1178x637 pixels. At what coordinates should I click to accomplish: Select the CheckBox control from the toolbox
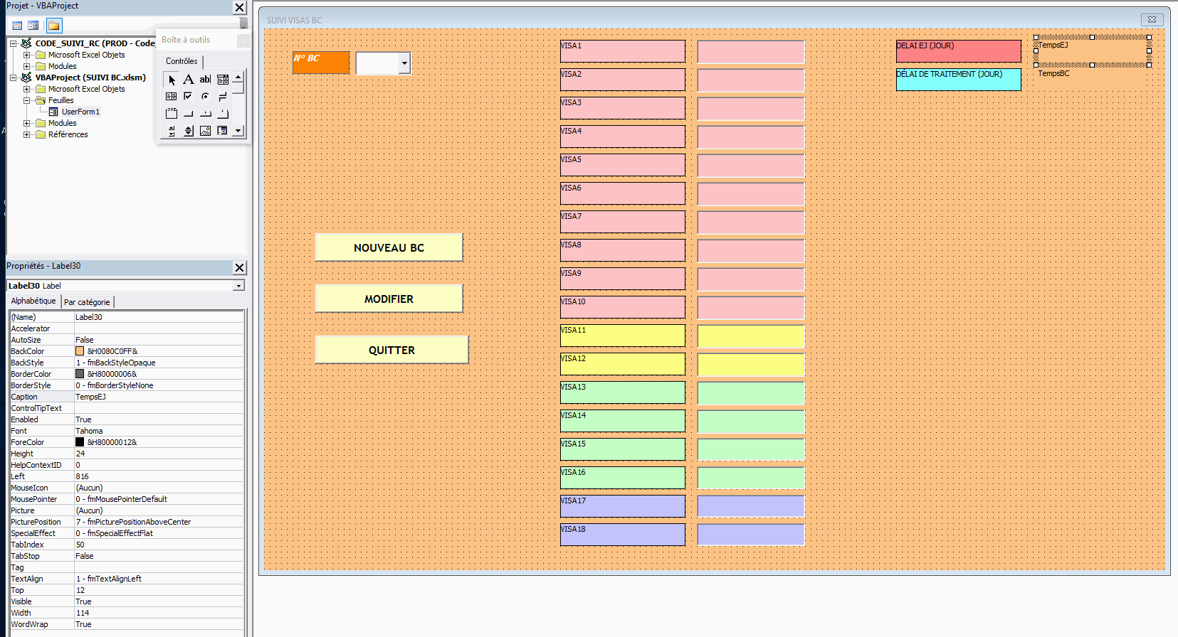pos(188,96)
